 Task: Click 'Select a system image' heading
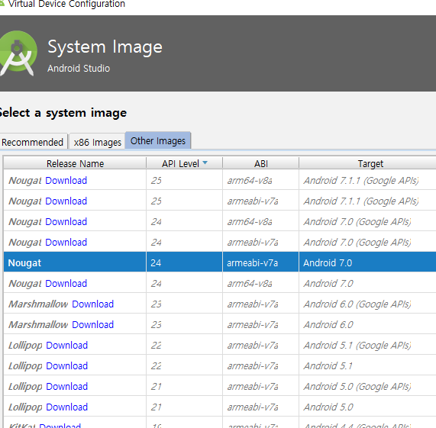click(x=63, y=113)
